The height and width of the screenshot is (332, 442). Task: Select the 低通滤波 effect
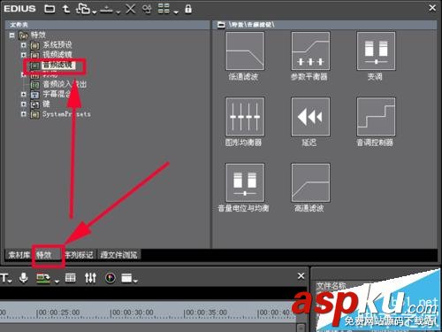point(245,50)
